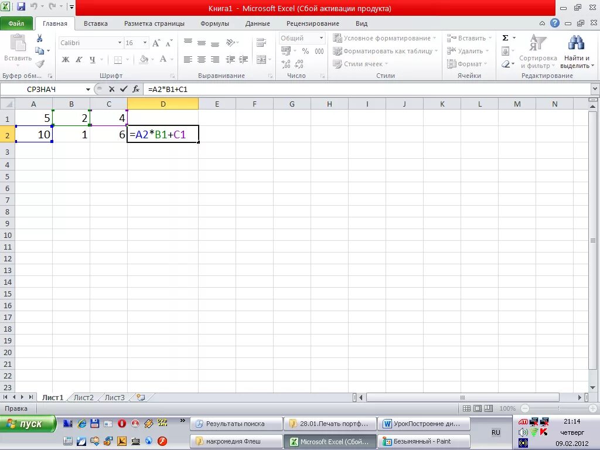
Task: Click the Format Painter brush icon
Action: coord(40,63)
